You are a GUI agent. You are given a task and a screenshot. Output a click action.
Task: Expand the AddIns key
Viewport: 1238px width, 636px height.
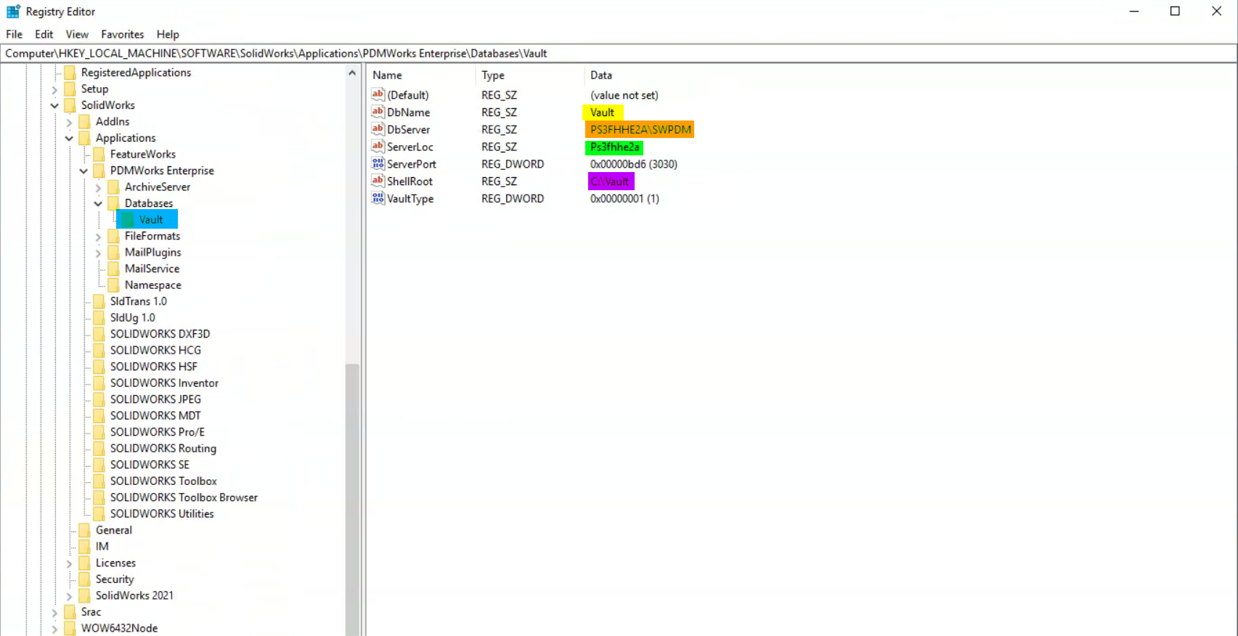click(69, 122)
